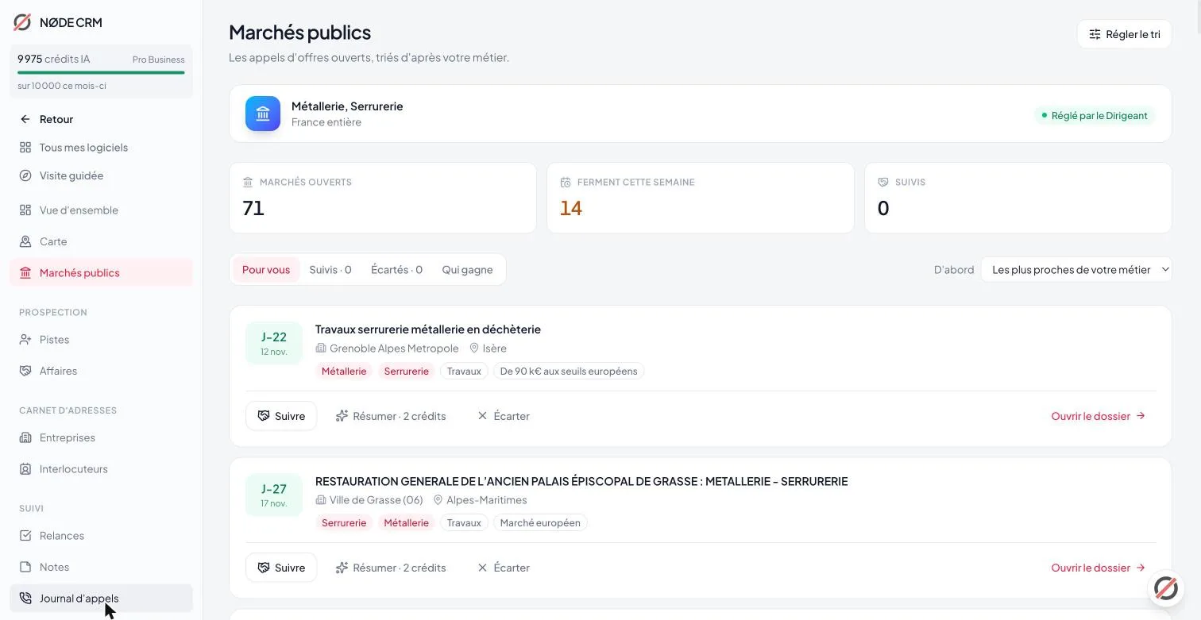Screen dimensions: 1201x620
Task: Click the Régler le tri sliders icon
Action: pos(1095,34)
